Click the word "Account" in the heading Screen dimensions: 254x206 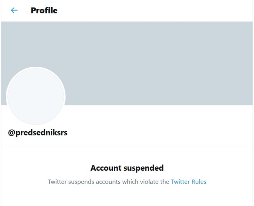click(106, 168)
